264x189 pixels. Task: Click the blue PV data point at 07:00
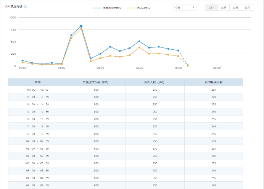click(x=91, y=59)
